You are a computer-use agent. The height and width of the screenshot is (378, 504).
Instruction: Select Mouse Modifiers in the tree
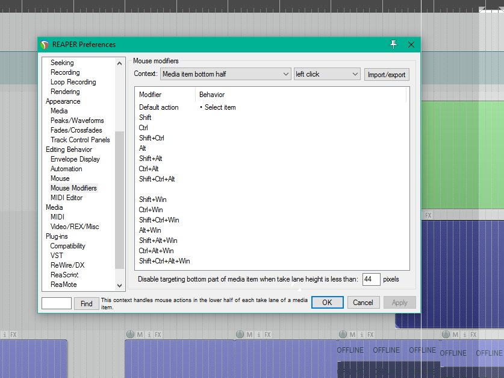click(x=73, y=188)
